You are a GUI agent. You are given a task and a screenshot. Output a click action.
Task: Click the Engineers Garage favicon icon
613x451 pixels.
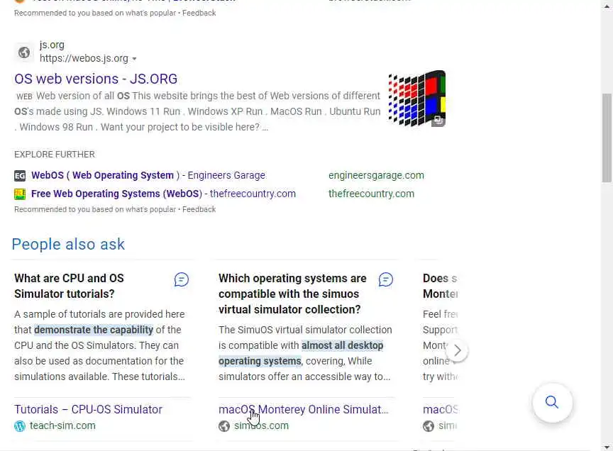pyautogui.click(x=20, y=176)
